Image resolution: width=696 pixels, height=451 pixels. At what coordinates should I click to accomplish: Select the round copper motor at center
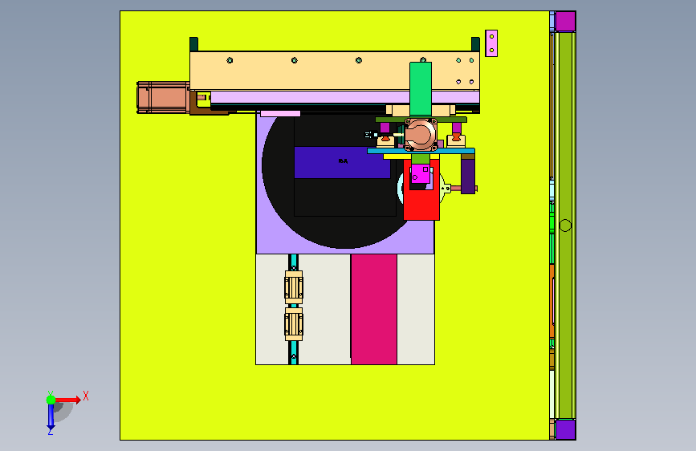[x=421, y=135]
